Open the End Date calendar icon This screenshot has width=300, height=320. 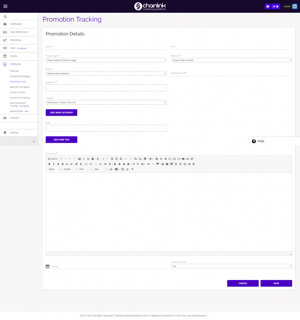[x=47, y=266]
